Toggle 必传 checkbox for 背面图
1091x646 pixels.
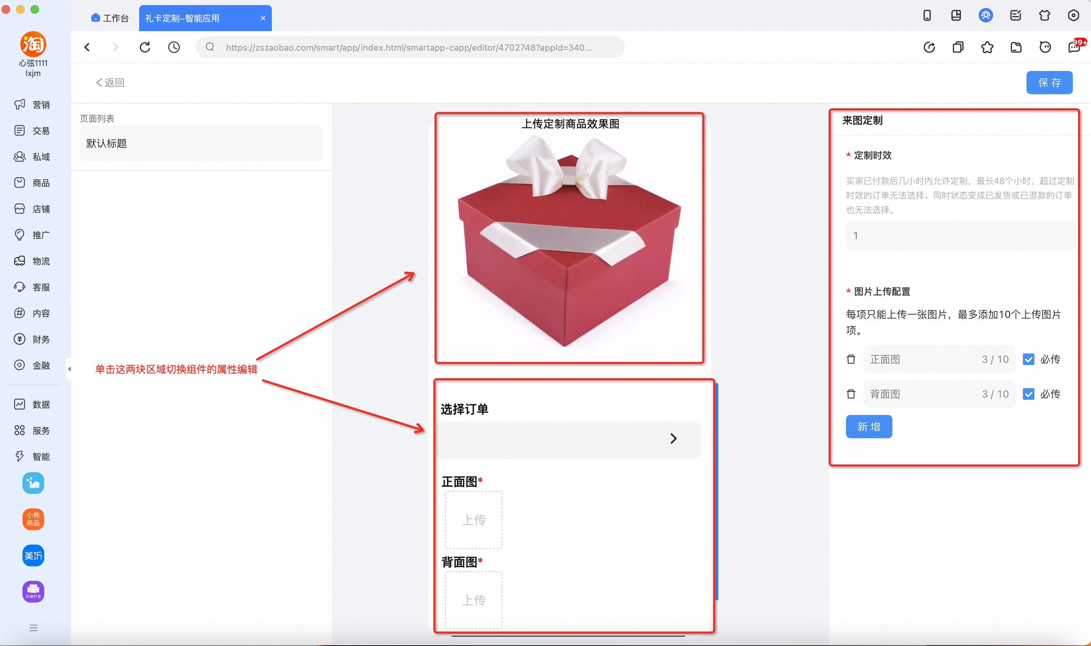click(1028, 394)
